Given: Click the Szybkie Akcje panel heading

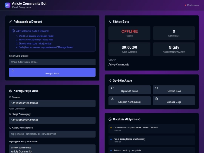Looking at the screenshot, I should pyautogui.click(x=122, y=81).
